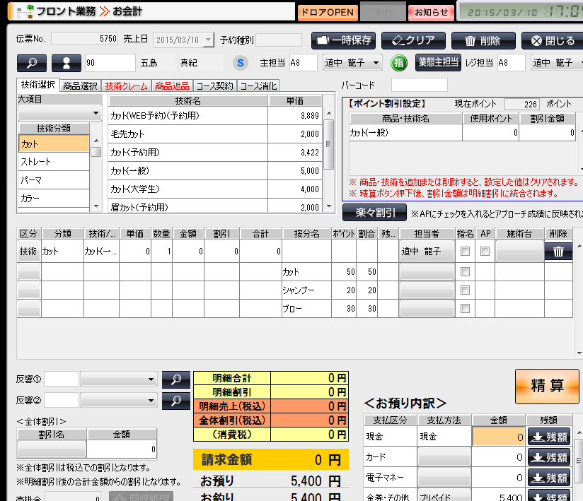Toggle the 指名 checkbox for 道中 龍子 row

(465, 251)
